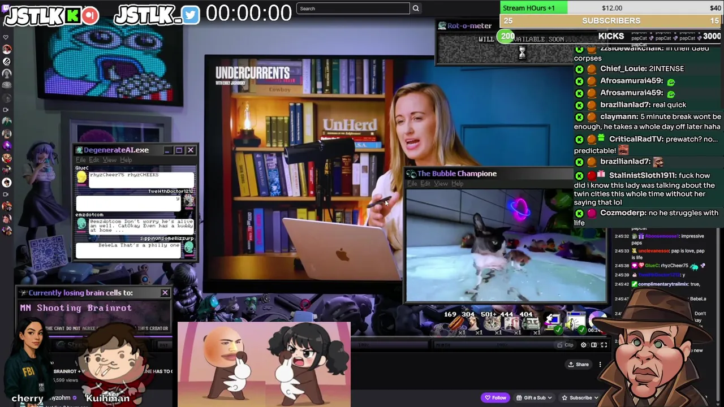Viewport: 724px width, 407px height.
Task: Click the Clip button on the player
Action: click(x=565, y=345)
